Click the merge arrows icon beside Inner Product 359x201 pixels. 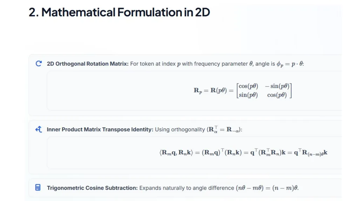point(39,129)
